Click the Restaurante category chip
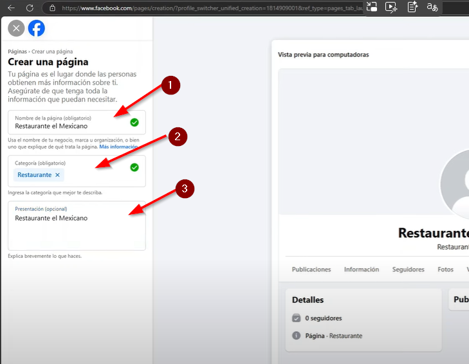Viewport: 469px width, 364px height. coord(39,175)
